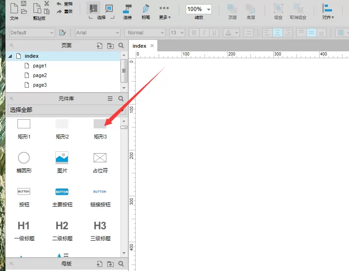
Task: Select the 占位符 placeholder widget
Action: pyautogui.click(x=100, y=163)
